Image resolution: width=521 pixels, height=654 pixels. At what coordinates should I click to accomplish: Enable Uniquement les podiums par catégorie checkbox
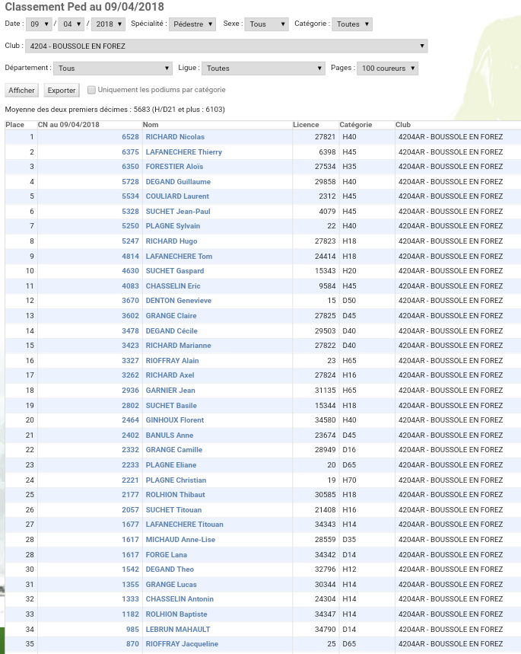pyautogui.click(x=92, y=90)
